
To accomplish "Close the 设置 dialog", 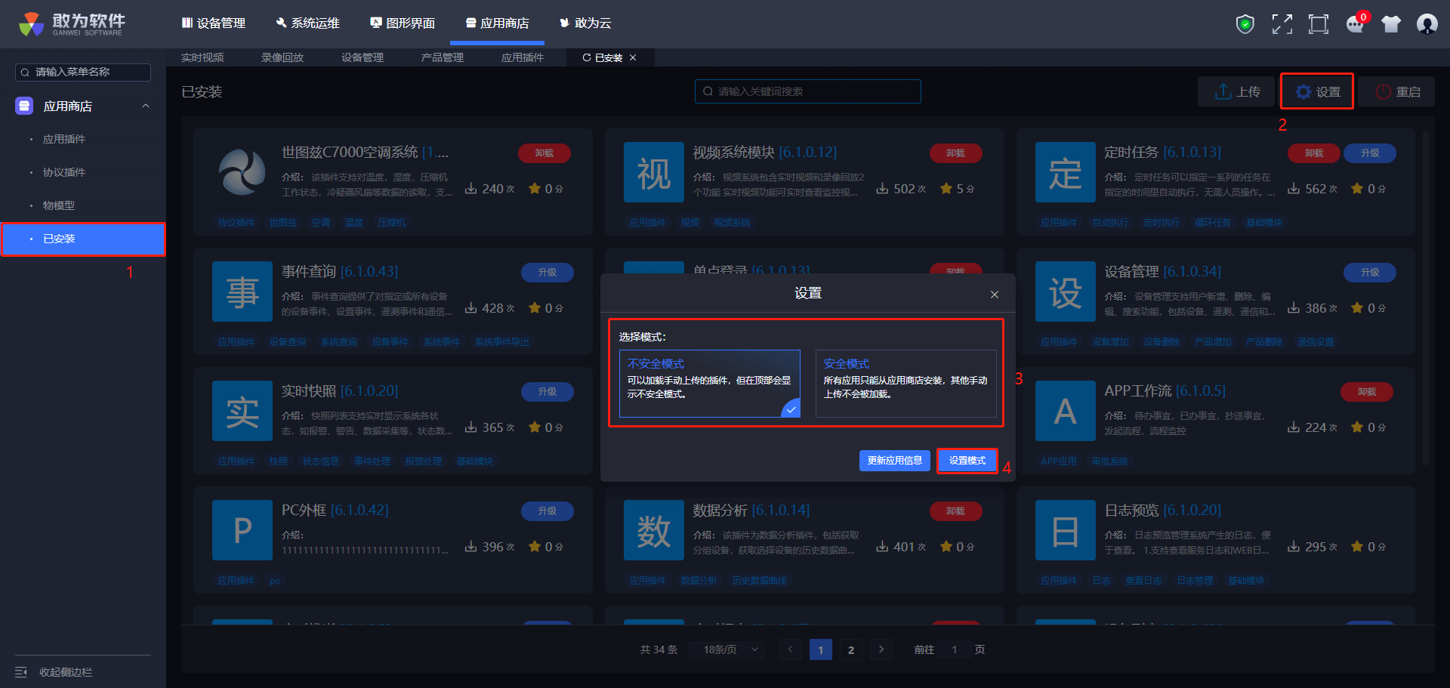I will click(x=995, y=295).
